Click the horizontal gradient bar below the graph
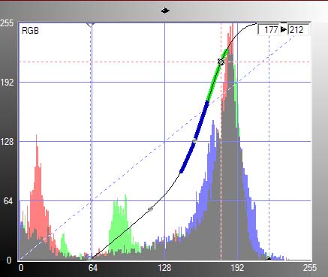Screen dimensions: 328x277 coord(165,269)
